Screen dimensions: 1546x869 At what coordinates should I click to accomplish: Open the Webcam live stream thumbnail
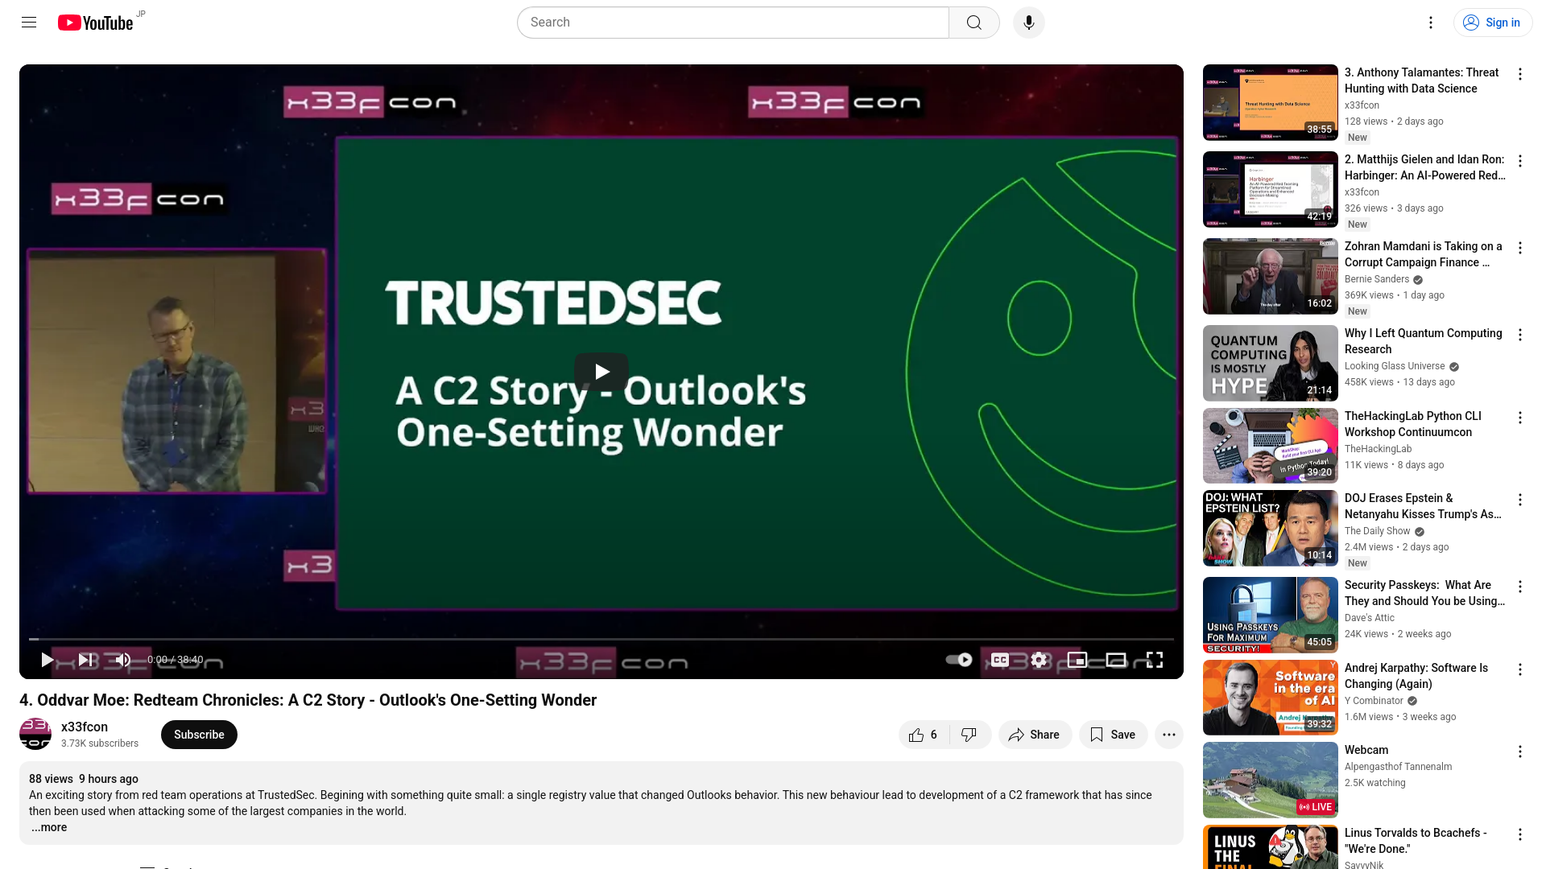[x=1271, y=780]
